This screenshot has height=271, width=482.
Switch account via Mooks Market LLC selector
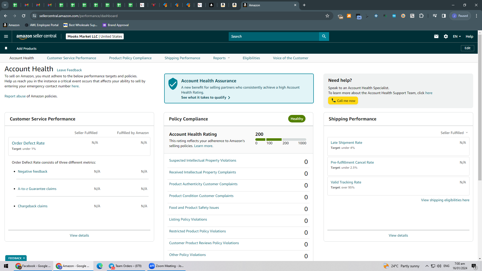point(95,36)
